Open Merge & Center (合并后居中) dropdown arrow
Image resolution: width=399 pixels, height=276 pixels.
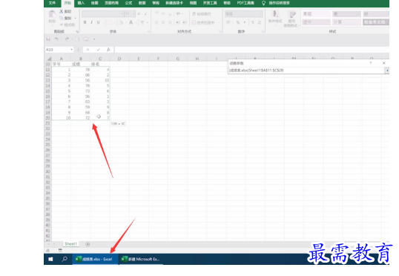[218, 22]
